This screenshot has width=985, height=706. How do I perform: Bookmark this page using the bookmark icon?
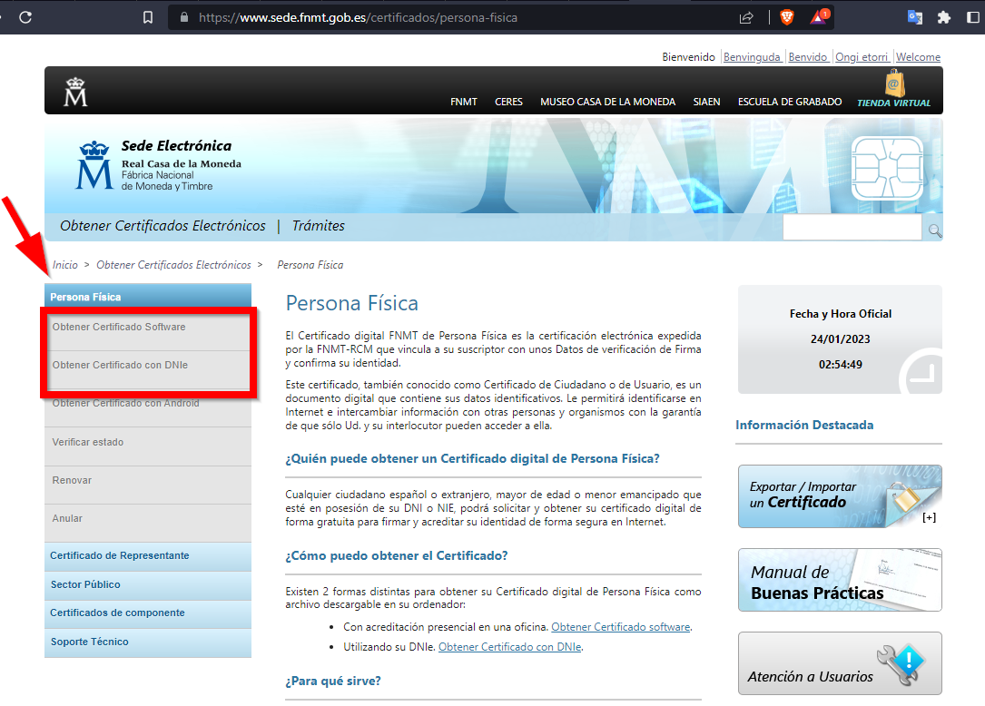[148, 17]
